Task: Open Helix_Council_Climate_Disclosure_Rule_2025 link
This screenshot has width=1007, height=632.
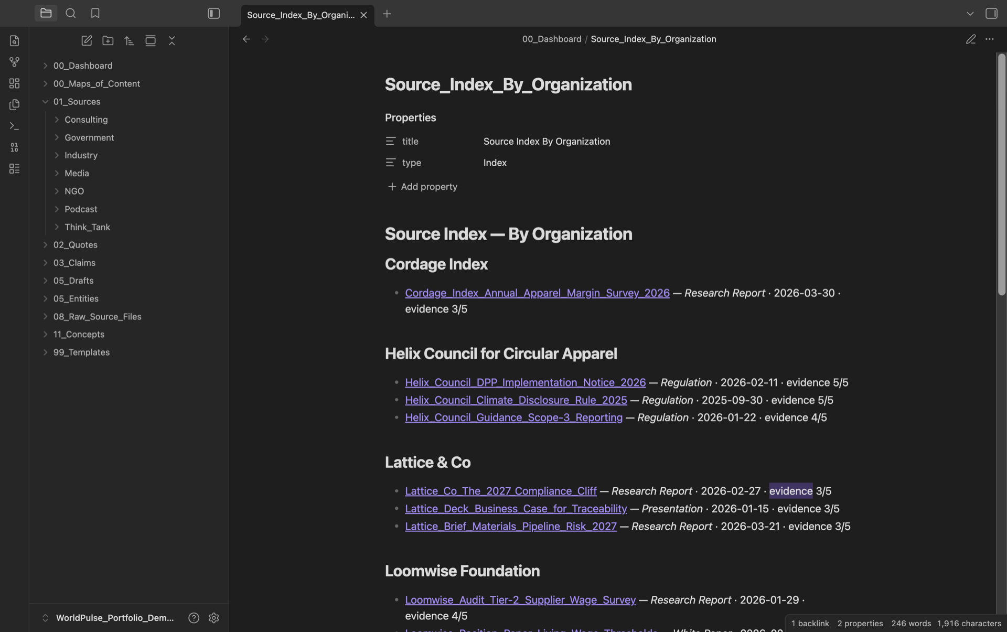Action: pyautogui.click(x=516, y=400)
